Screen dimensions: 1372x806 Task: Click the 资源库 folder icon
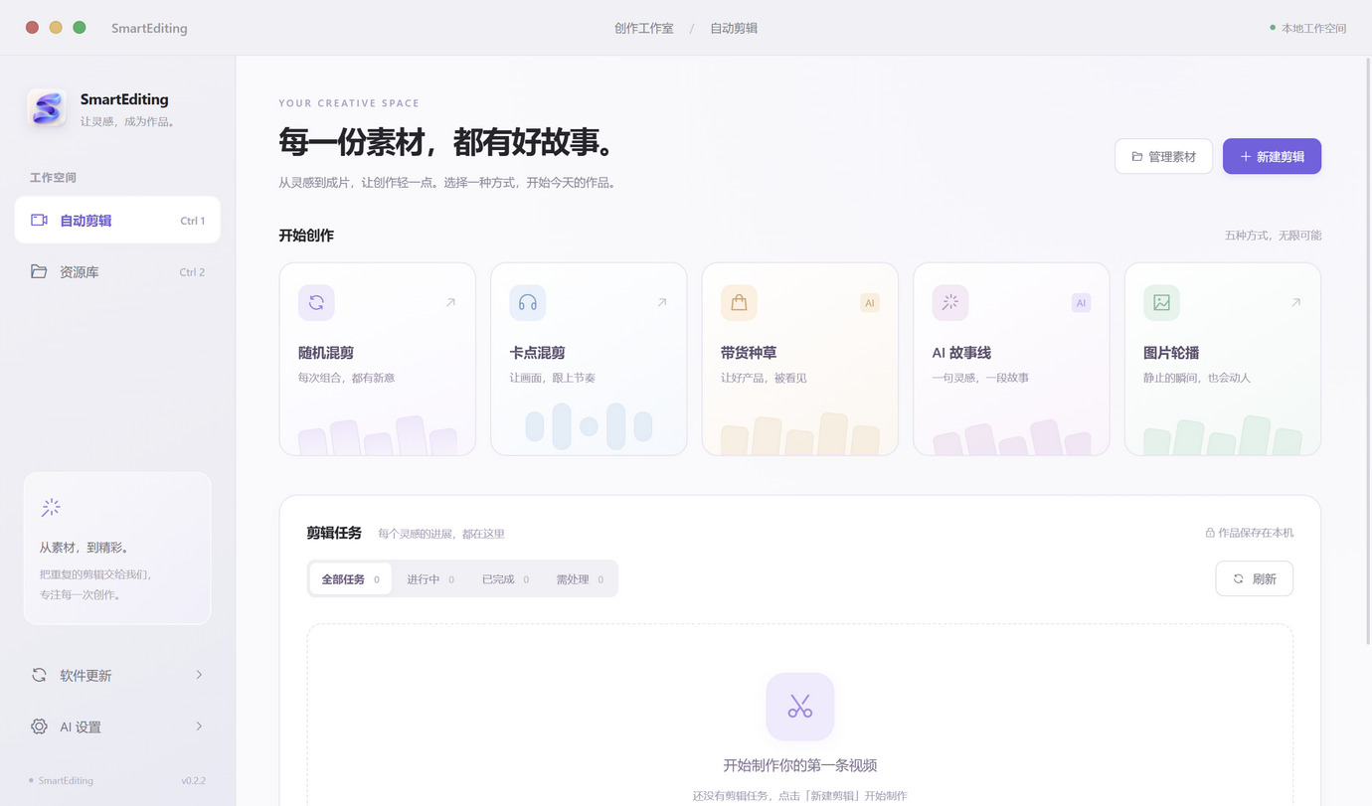39,272
